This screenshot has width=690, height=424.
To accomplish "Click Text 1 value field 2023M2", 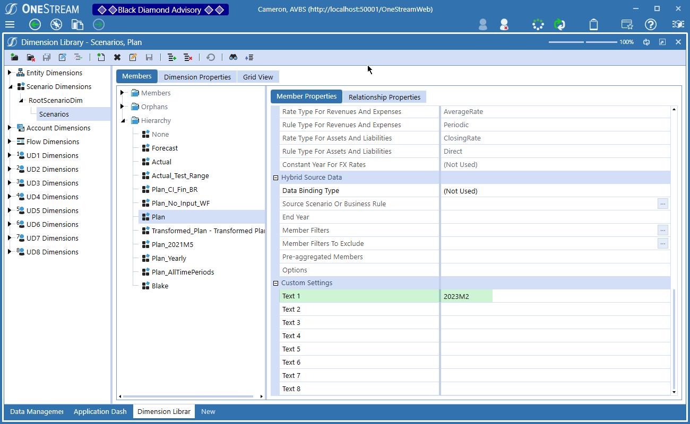I will (555, 296).
